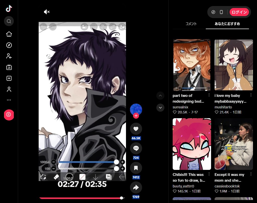Click the ログイン button

click(x=239, y=12)
